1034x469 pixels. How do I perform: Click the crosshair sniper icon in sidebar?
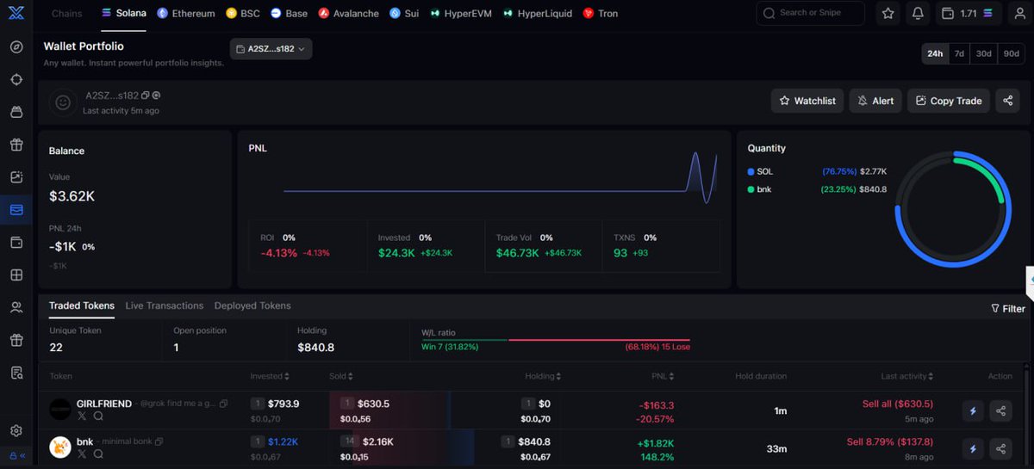point(16,79)
